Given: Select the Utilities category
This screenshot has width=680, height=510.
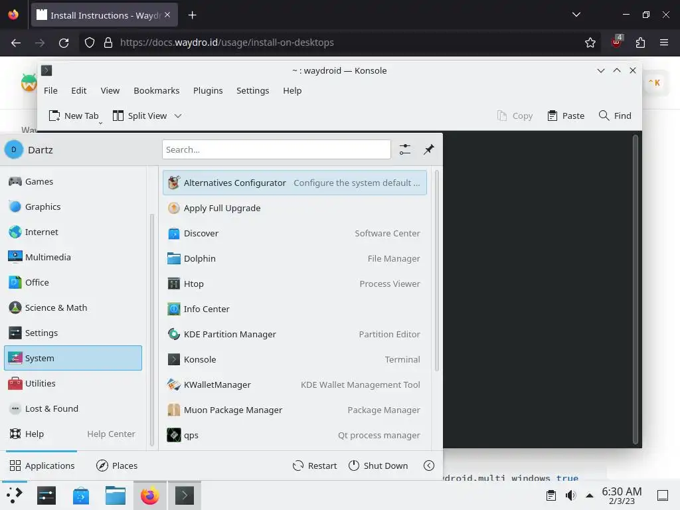Looking at the screenshot, I should point(73,383).
